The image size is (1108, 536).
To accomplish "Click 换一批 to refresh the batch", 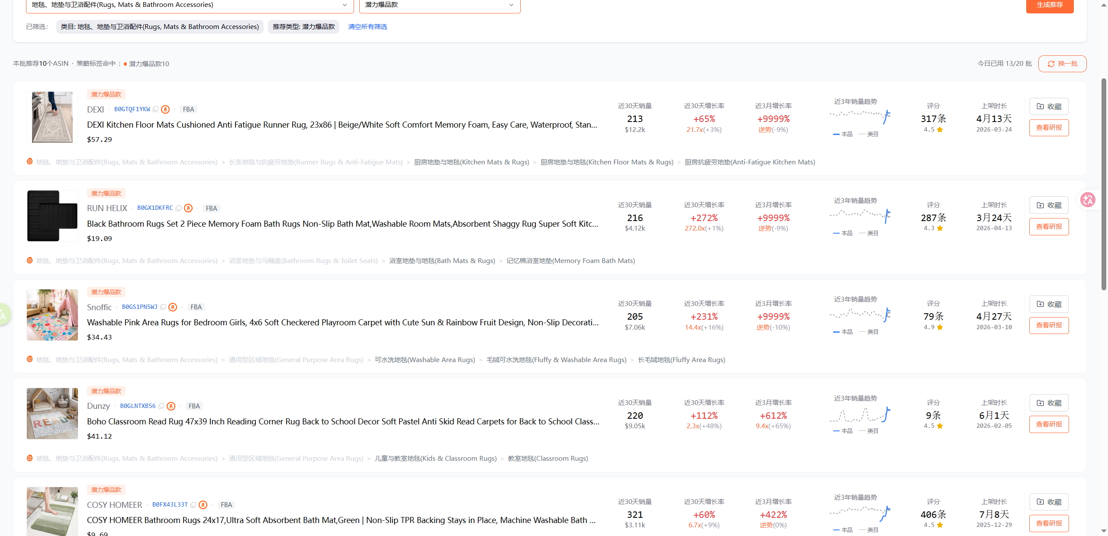I will point(1062,64).
